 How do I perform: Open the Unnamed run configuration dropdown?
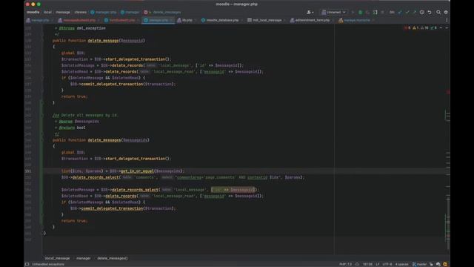click(334, 12)
